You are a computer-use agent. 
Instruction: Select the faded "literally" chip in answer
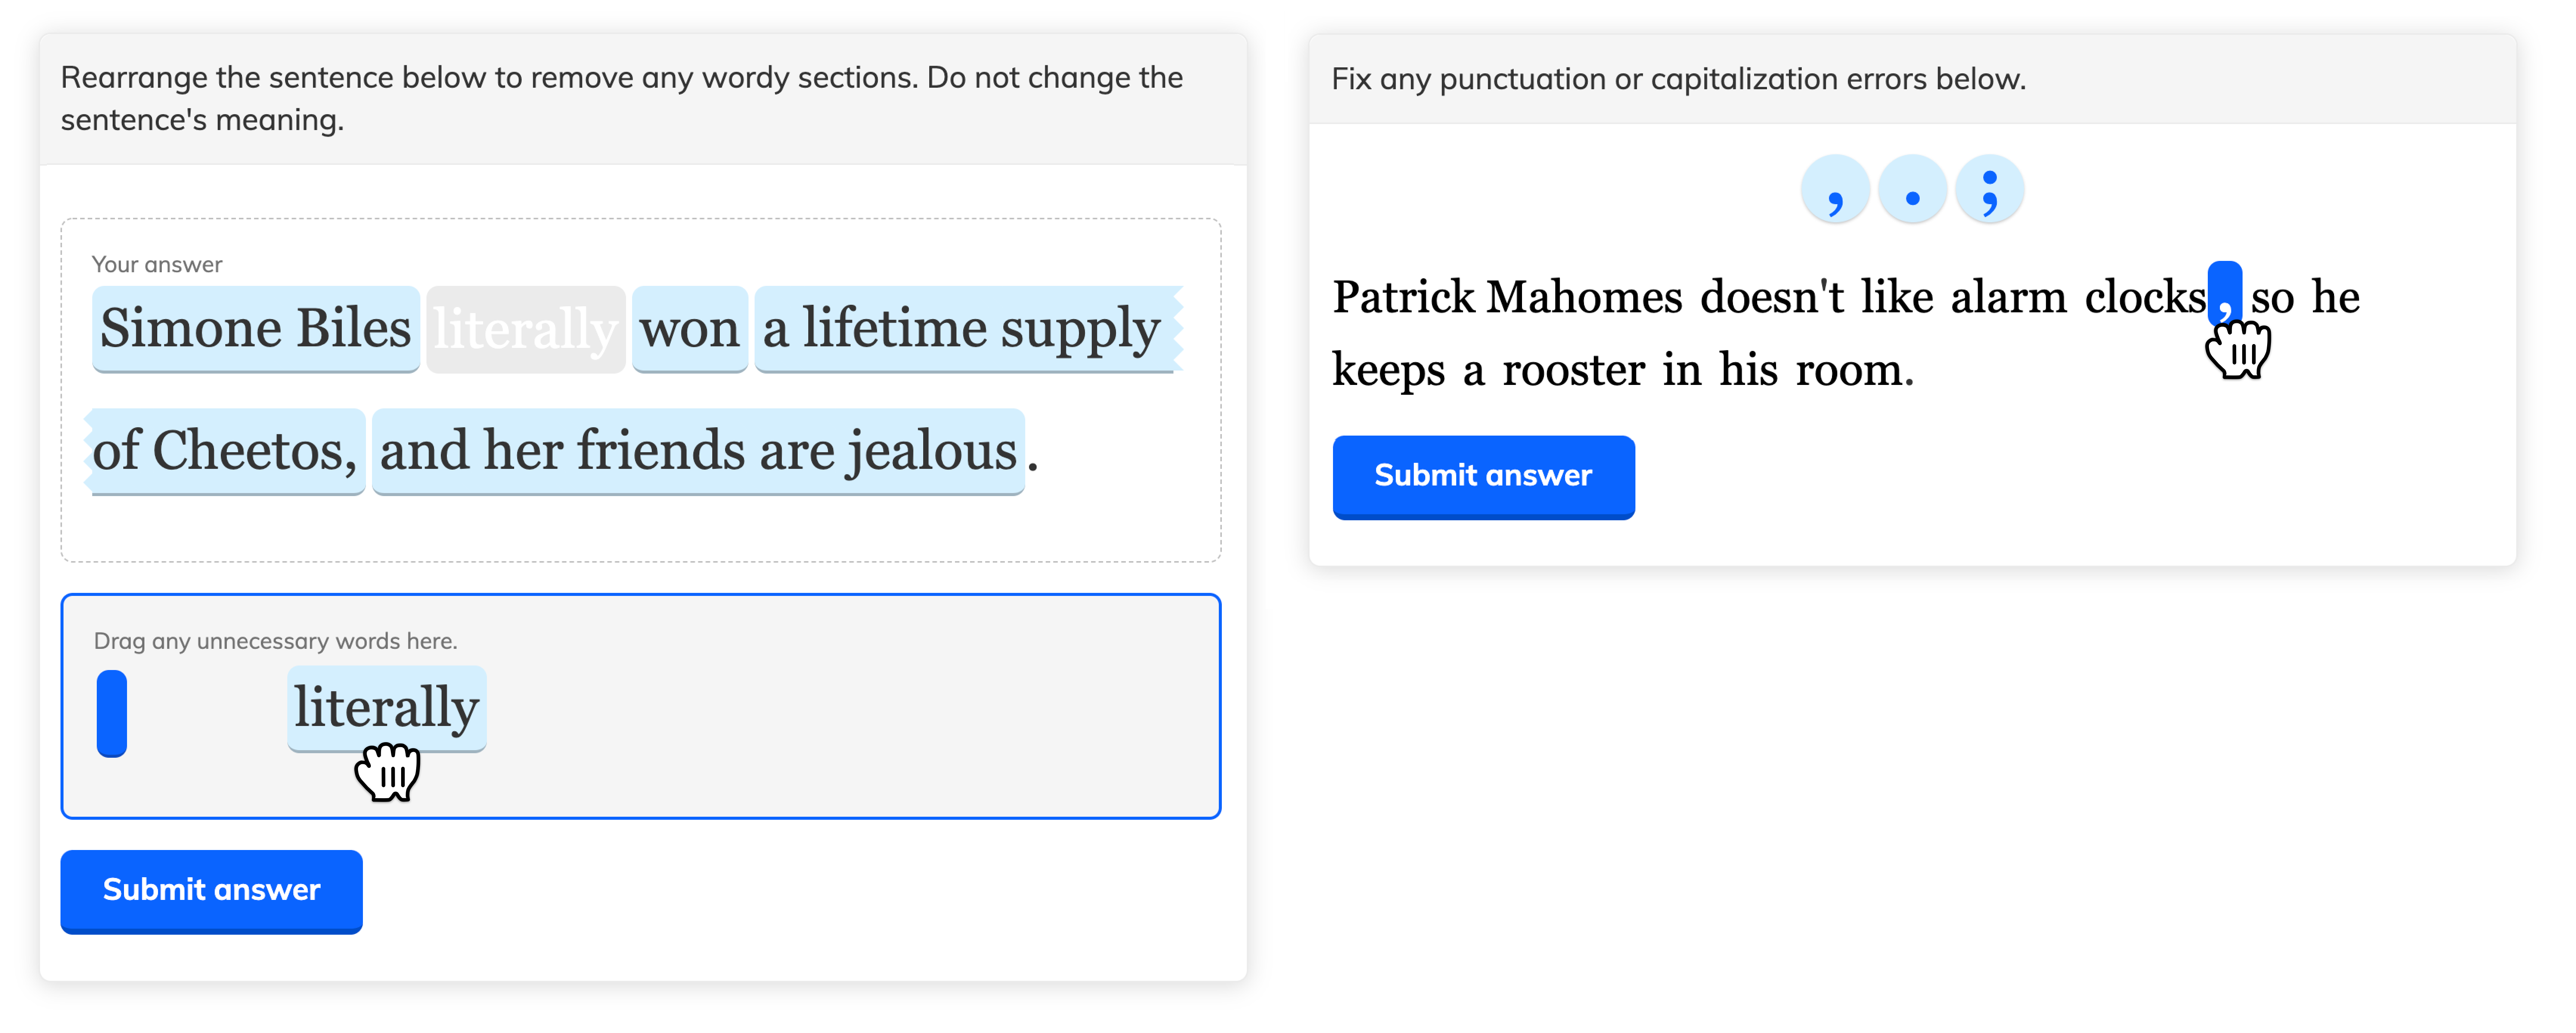click(x=525, y=329)
